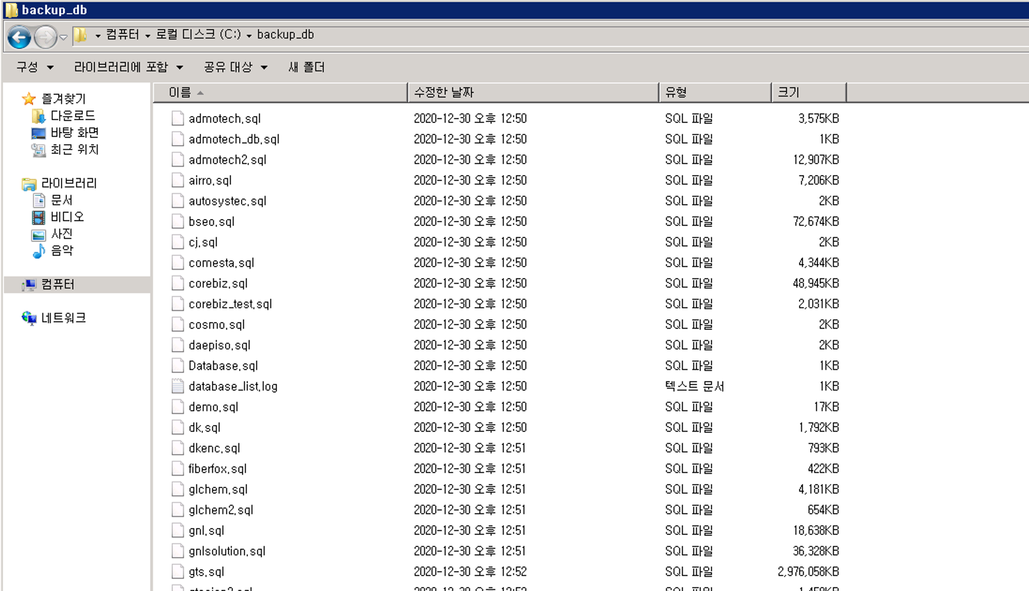Select 컴퓨터 in navigation pane
The height and width of the screenshot is (591, 1029).
(x=58, y=285)
